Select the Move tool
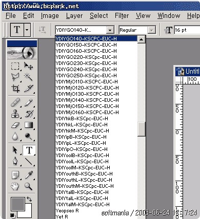The image size is (200, 219). (x=28, y=66)
